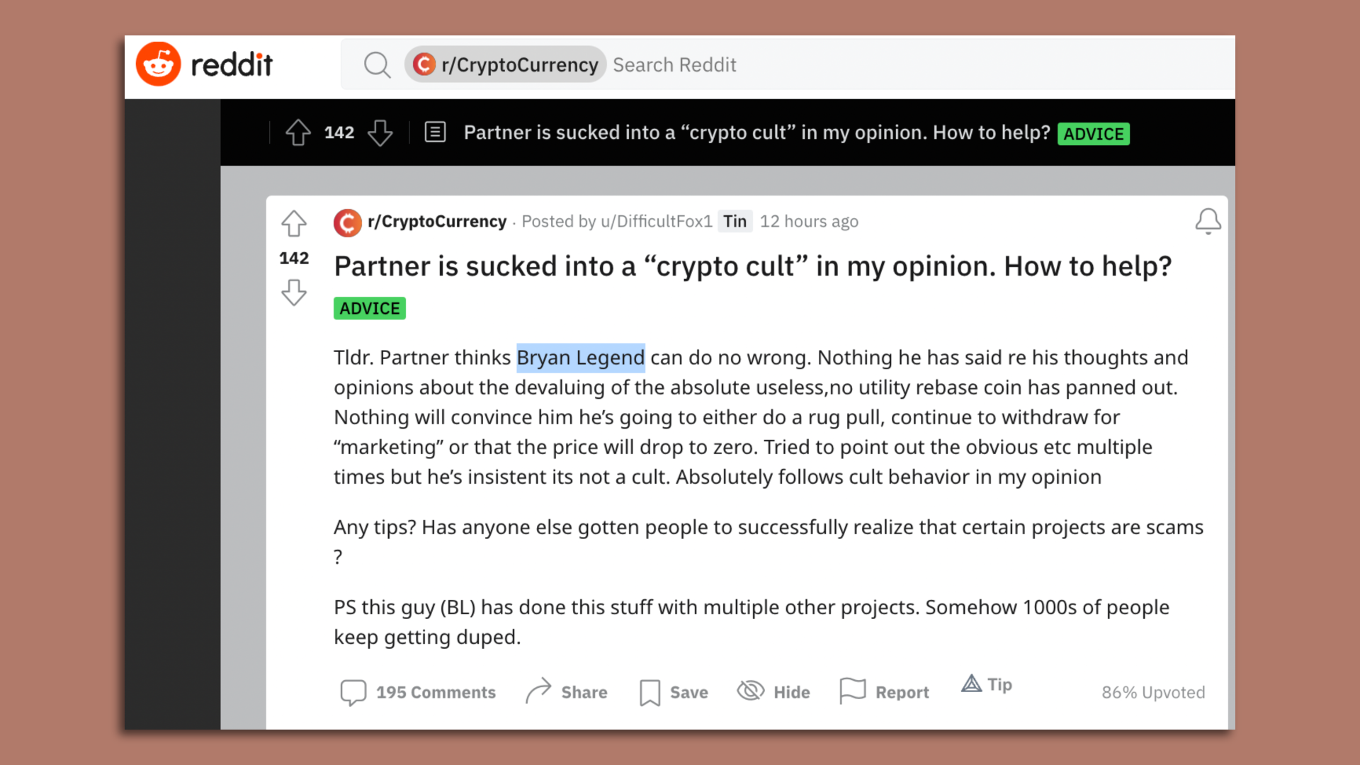This screenshot has height=765, width=1360.
Task: Downvote the post in the sidebar
Action: tap(293, 292)
